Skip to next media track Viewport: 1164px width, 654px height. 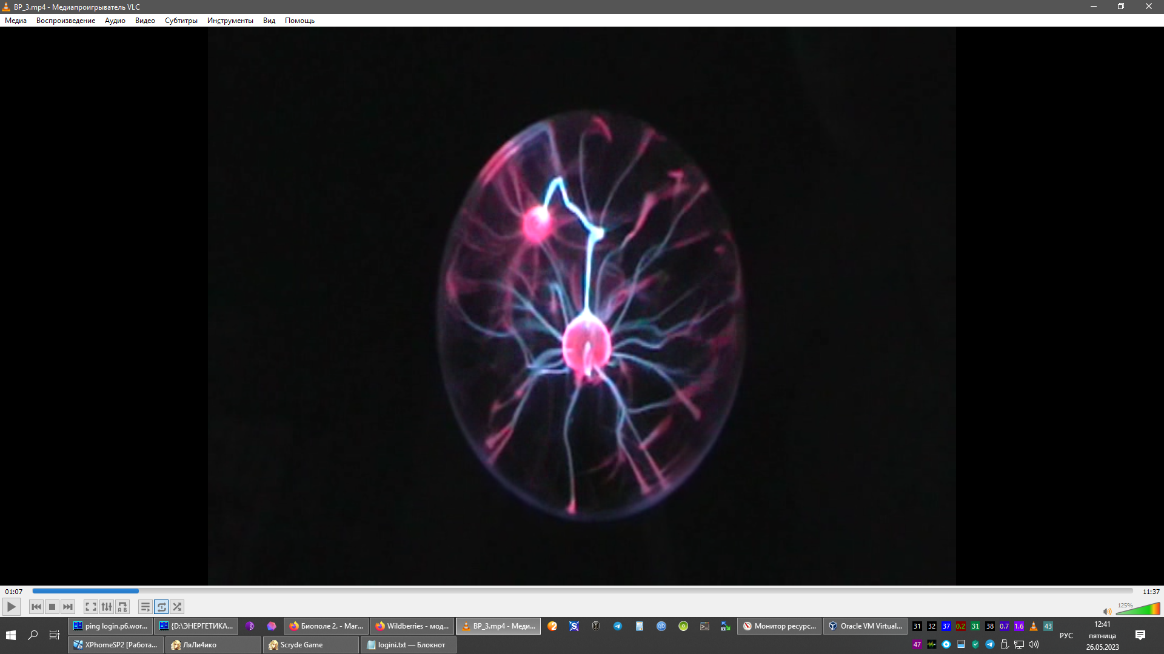pos(68,607)
